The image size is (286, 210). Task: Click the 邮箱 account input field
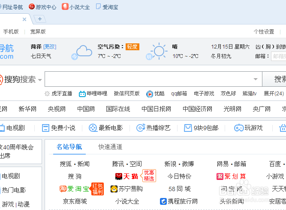279,56
